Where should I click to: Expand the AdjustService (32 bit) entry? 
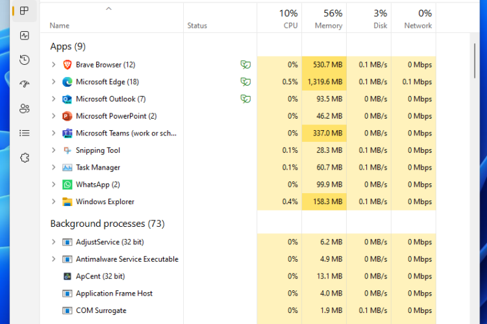pos(53,242)
